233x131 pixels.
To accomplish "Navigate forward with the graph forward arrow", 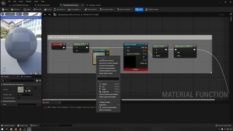I will 50,15.
